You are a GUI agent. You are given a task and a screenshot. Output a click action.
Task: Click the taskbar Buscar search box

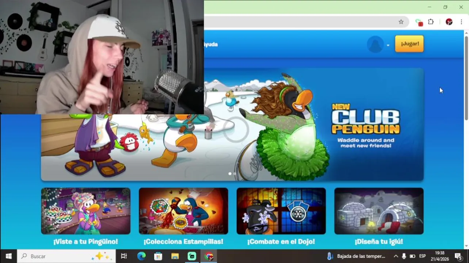tap(66, 256)
